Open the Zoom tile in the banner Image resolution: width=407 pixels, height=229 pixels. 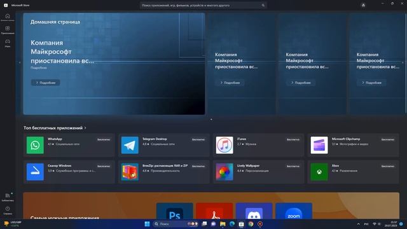click(x=294, y=211)
